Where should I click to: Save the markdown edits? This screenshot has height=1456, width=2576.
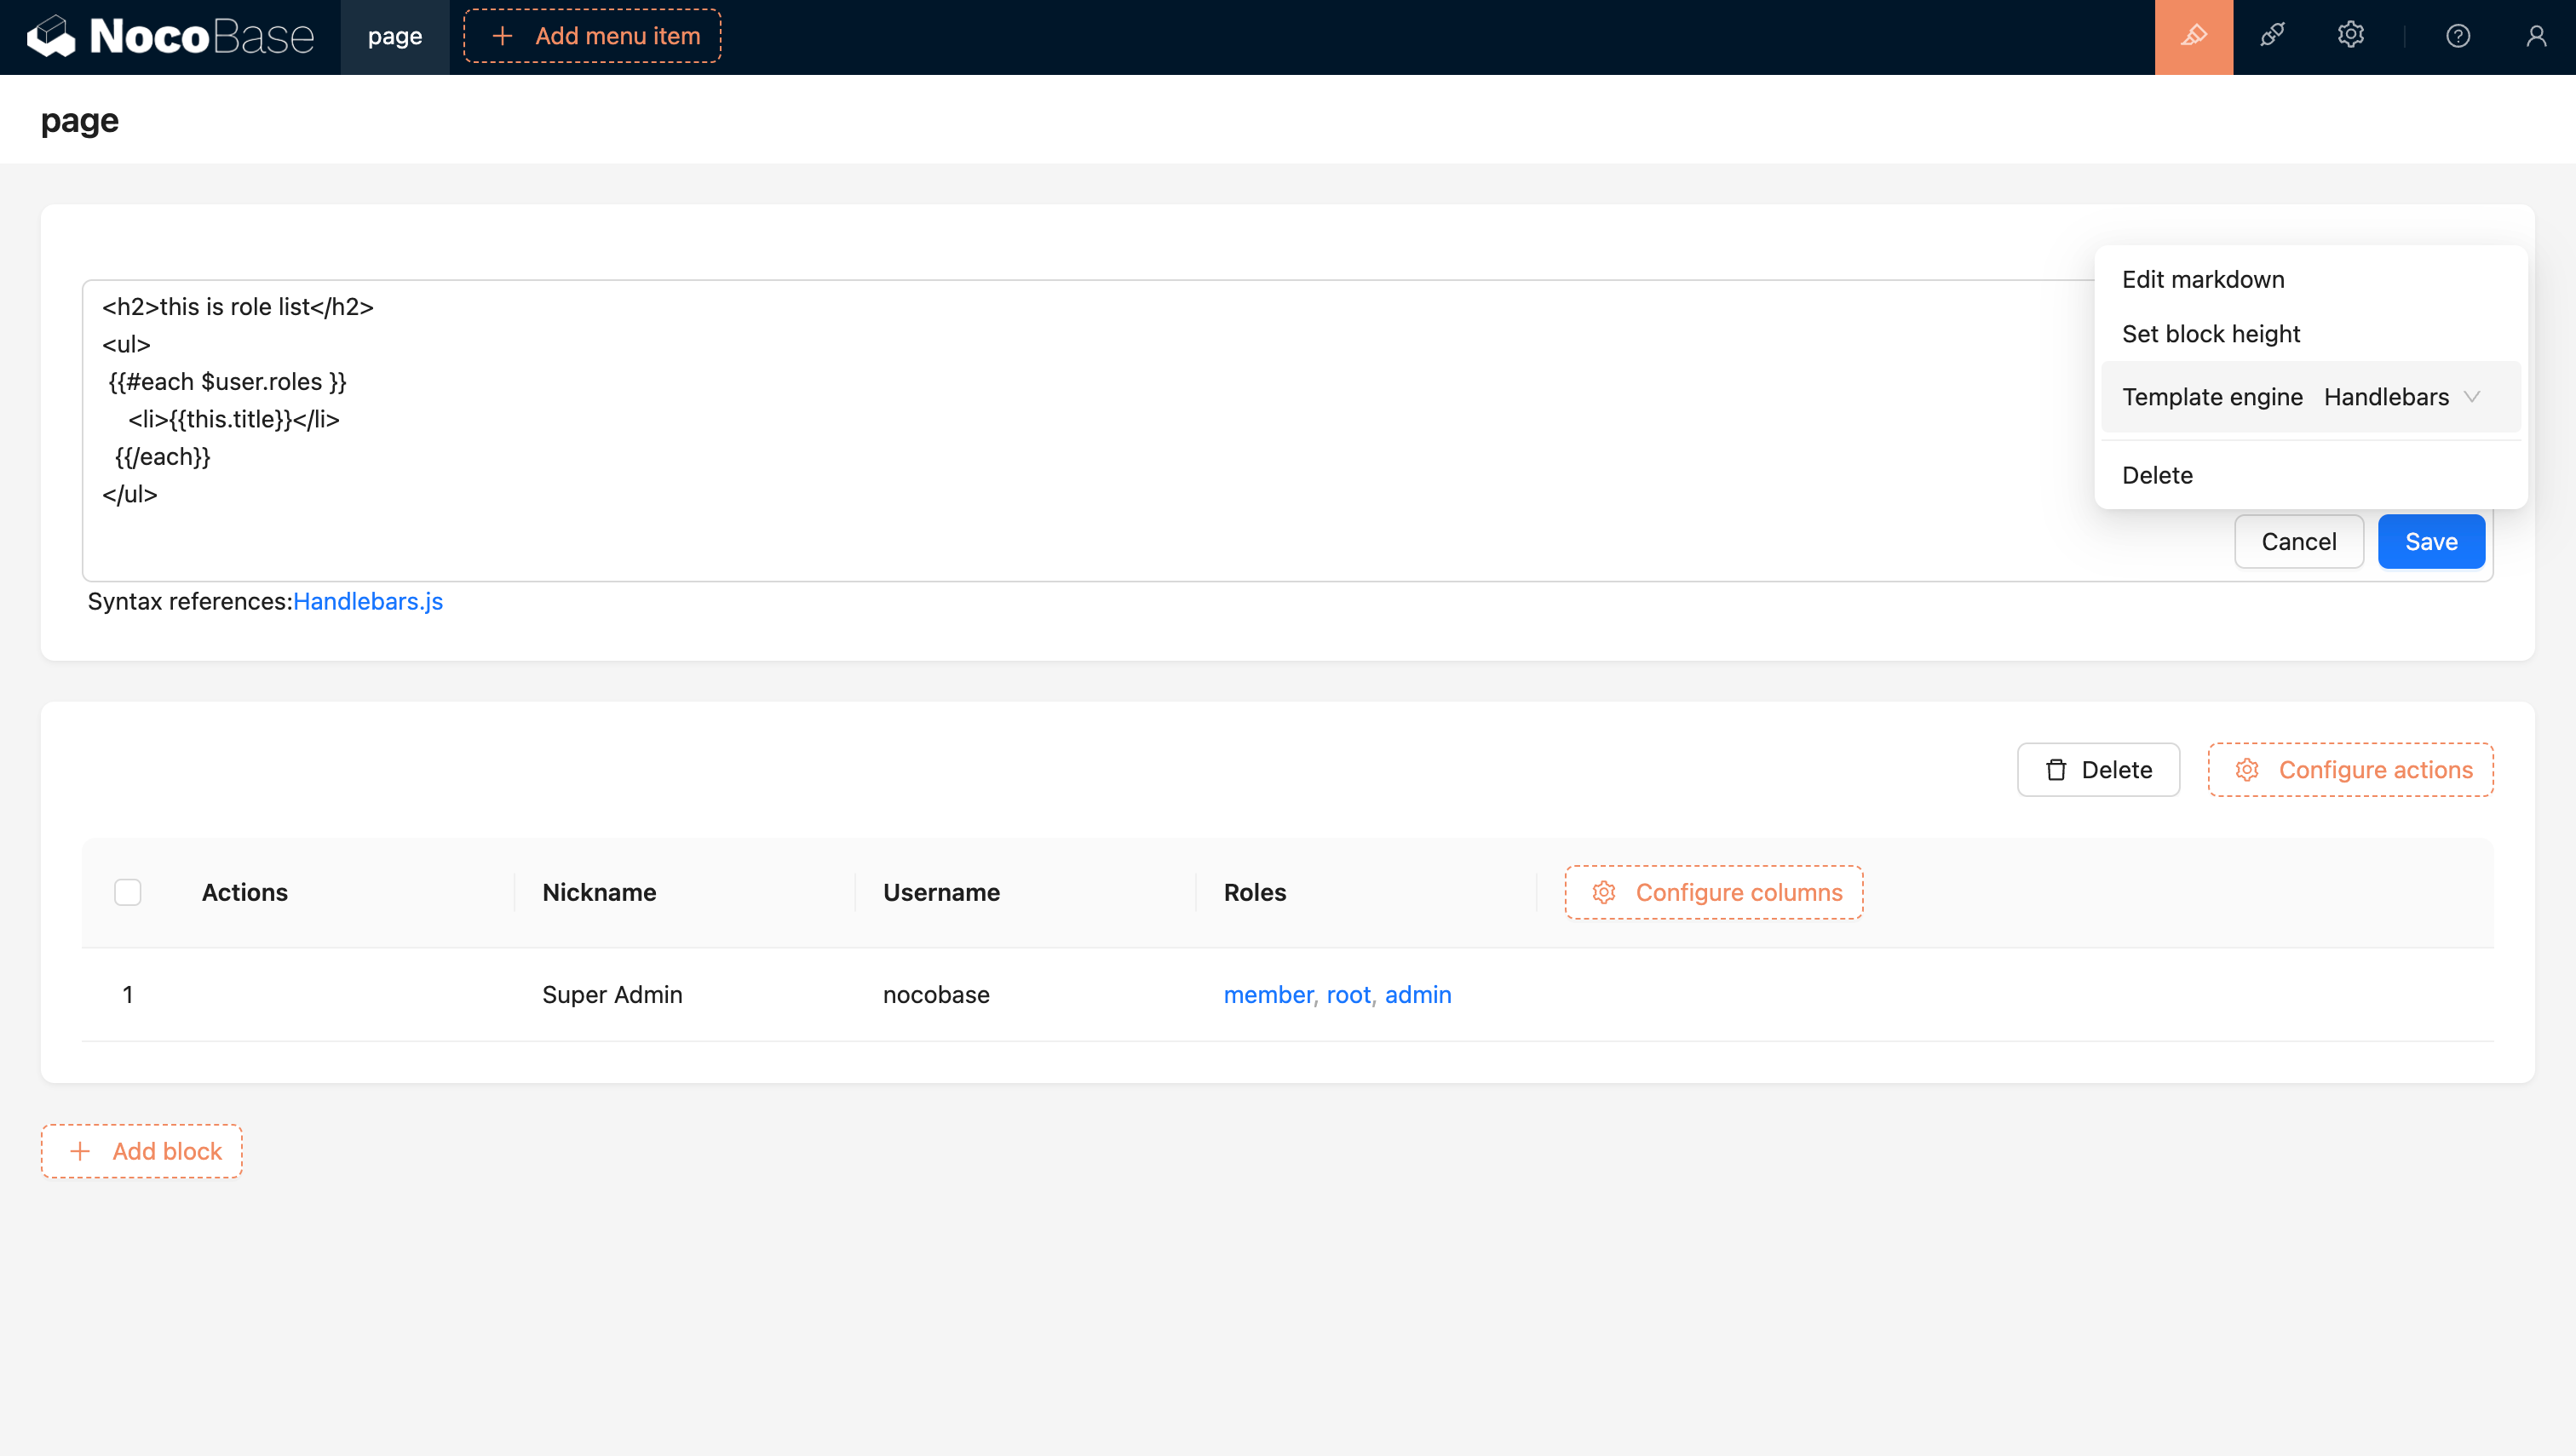point(2431,541)
